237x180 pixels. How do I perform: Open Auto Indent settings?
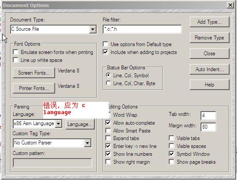pyautogui.click(x=209, y=69)
